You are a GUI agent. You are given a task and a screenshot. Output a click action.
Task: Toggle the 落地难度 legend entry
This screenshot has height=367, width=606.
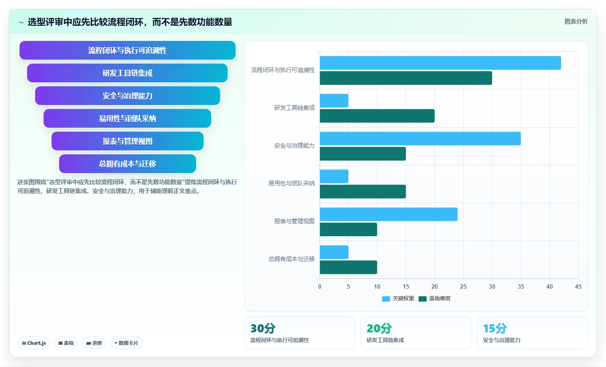(x=435, y=298)
